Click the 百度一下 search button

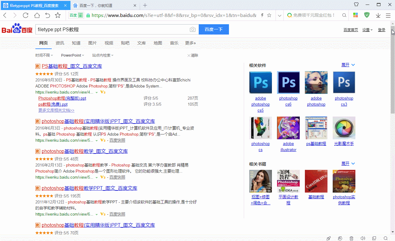(x=214, y=29)
